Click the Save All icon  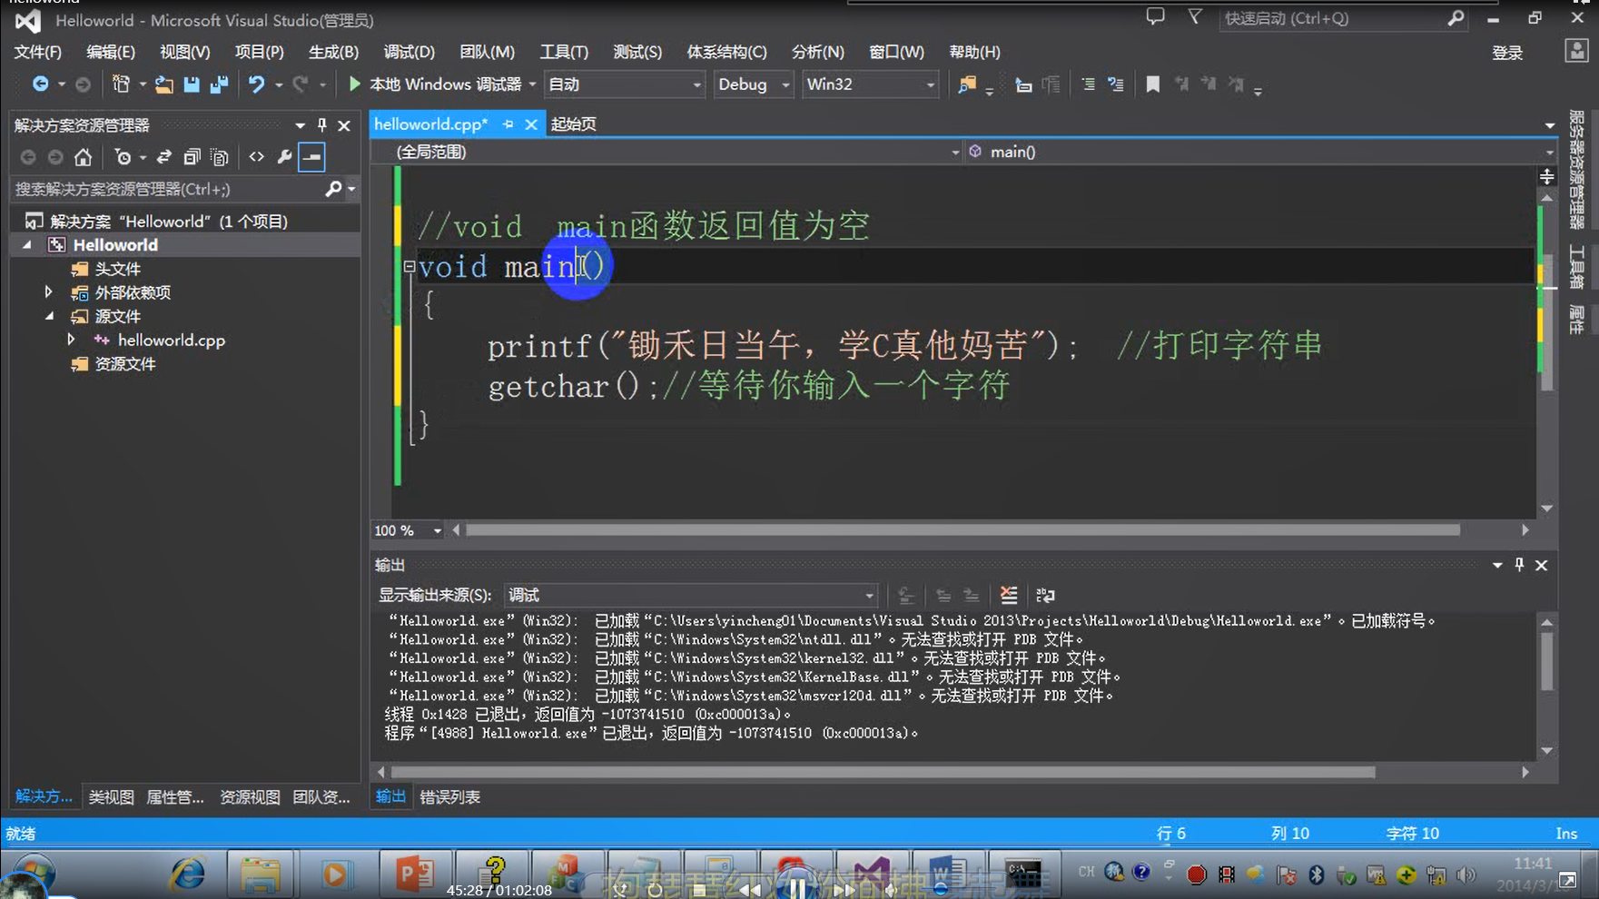coord(219,84)
